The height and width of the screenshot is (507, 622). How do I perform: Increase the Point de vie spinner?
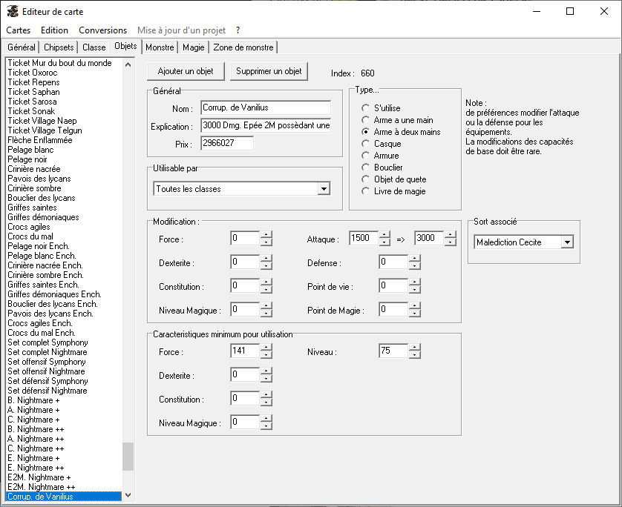click(x=415, y=282)
